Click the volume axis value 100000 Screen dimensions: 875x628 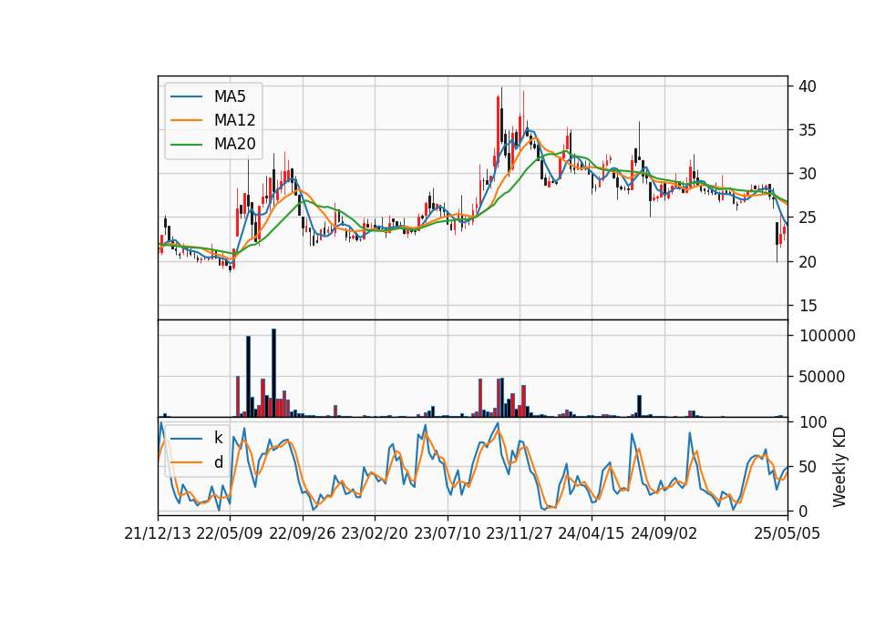click(x=827, y=336)
